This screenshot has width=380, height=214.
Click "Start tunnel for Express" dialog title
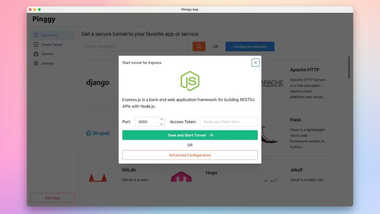pos(142,63)
